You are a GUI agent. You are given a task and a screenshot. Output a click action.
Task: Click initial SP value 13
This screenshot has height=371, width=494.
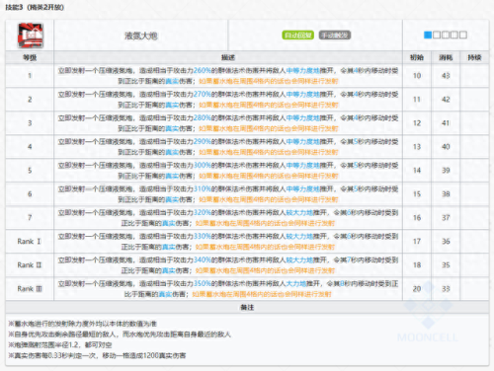pos(417,147)
